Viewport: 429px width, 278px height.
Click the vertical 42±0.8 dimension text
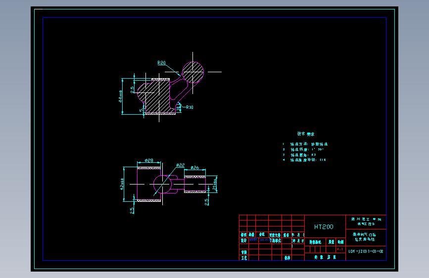(x=122, y=184)
